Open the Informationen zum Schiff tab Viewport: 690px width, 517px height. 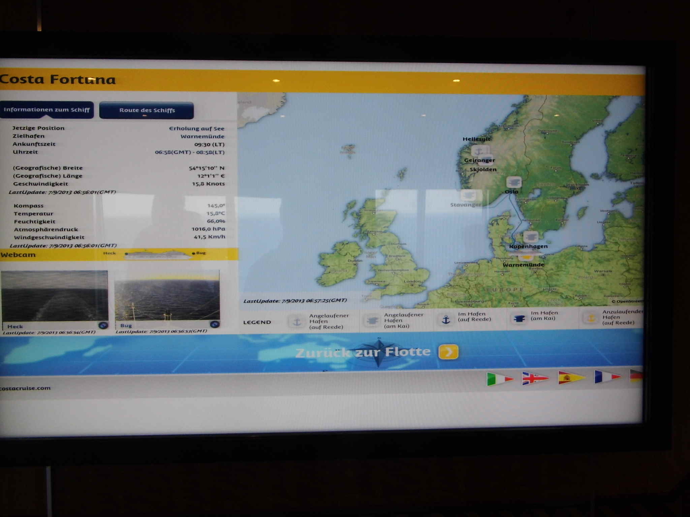click(47, 110)
